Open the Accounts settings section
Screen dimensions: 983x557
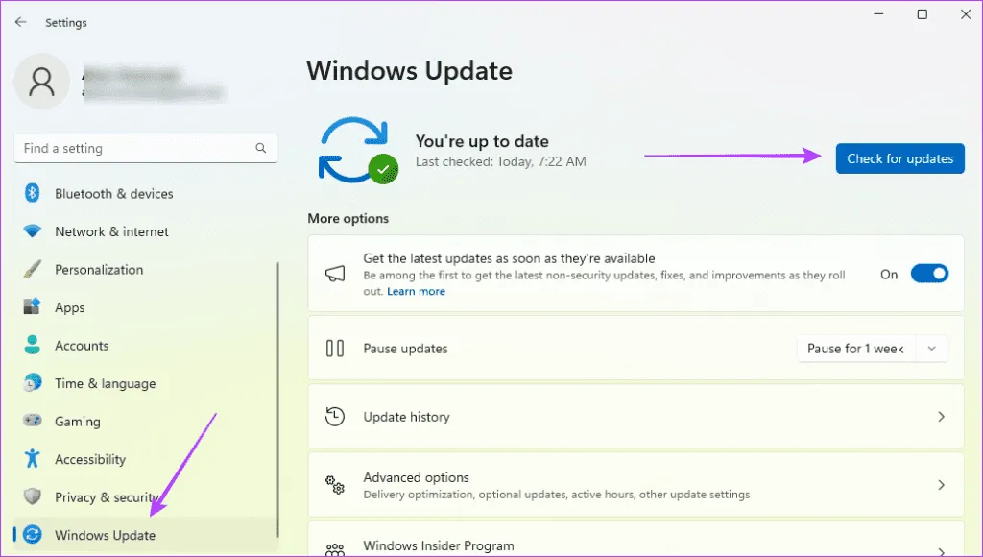(x=82, y=346)
